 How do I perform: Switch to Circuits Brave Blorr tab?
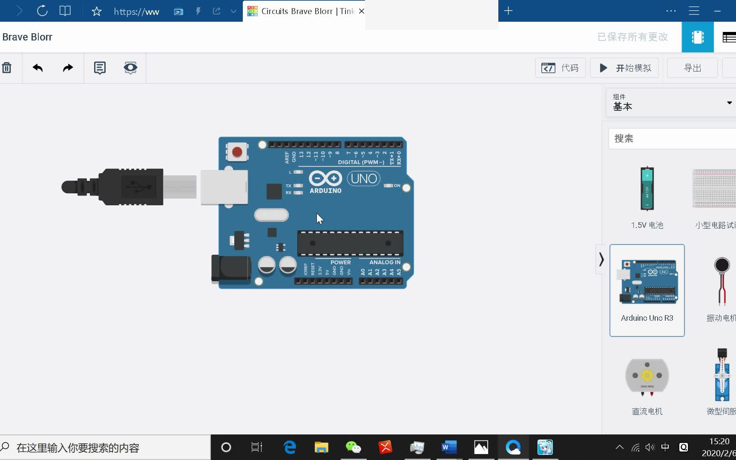coord(303,11)
